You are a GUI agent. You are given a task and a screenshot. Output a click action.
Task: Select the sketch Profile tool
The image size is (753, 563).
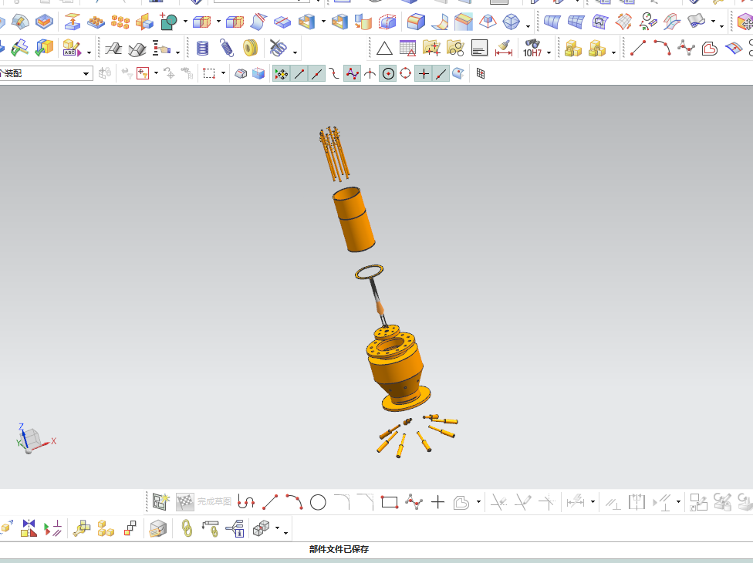click(246, 502)
